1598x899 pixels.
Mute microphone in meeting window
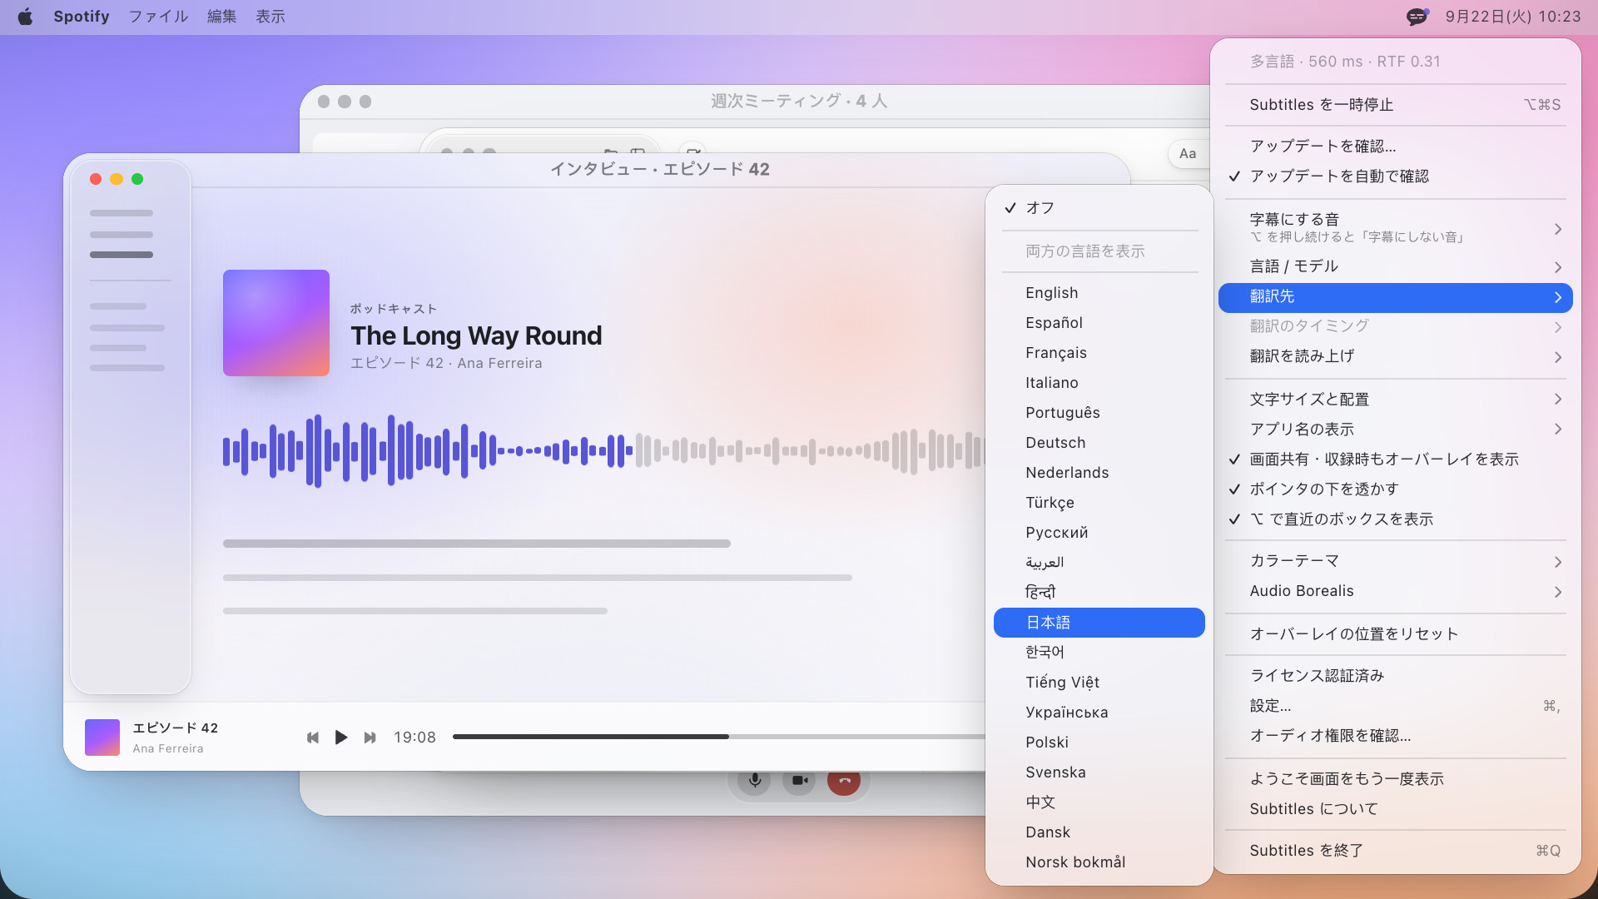754,781
